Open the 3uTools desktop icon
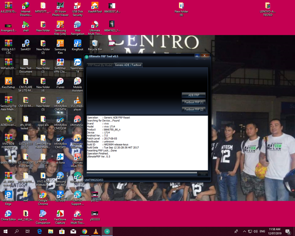 pos(60,196)
